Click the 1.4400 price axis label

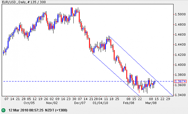pyautogui.click(x=180, y=45)
